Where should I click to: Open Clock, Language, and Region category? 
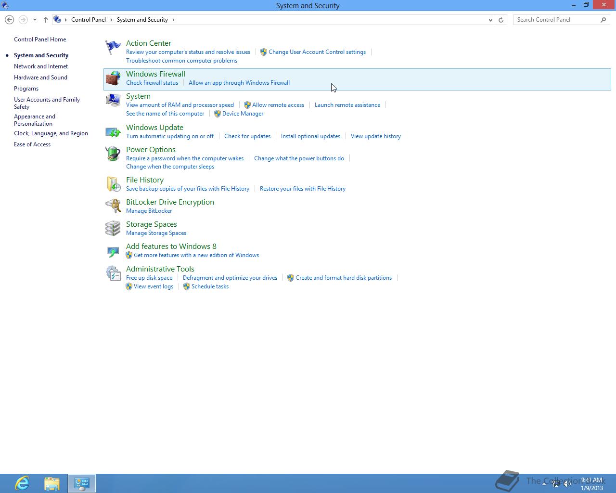click(51, 133)
